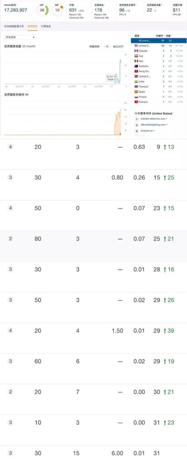Open the 631 backlinks count link
The image size is (187, 464).
pos(73,10)
